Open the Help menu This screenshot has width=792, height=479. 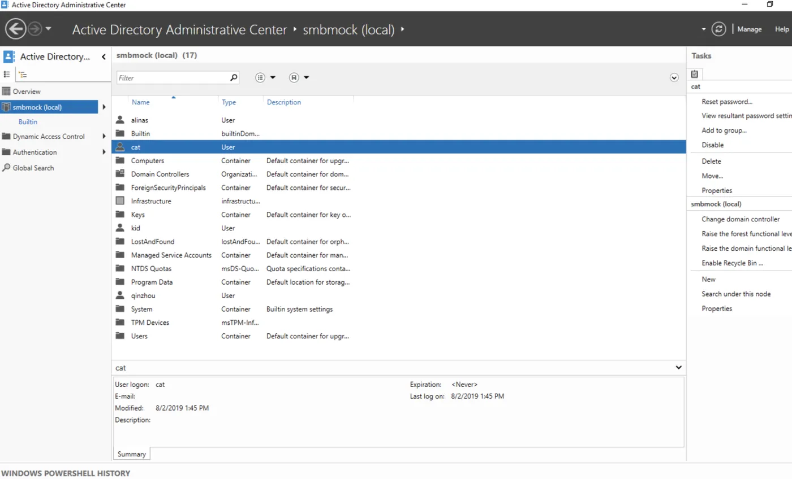(782, 29)
